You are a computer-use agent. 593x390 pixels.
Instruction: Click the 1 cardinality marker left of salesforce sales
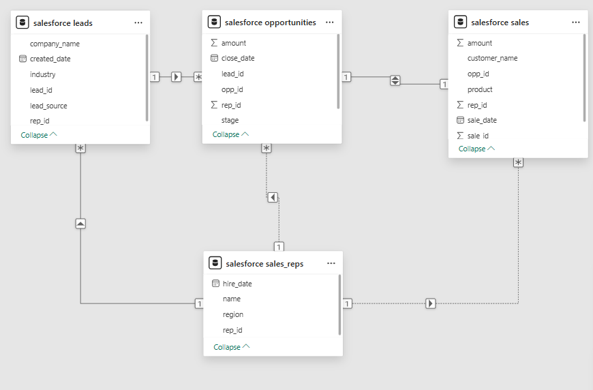(x=444, y=84)
